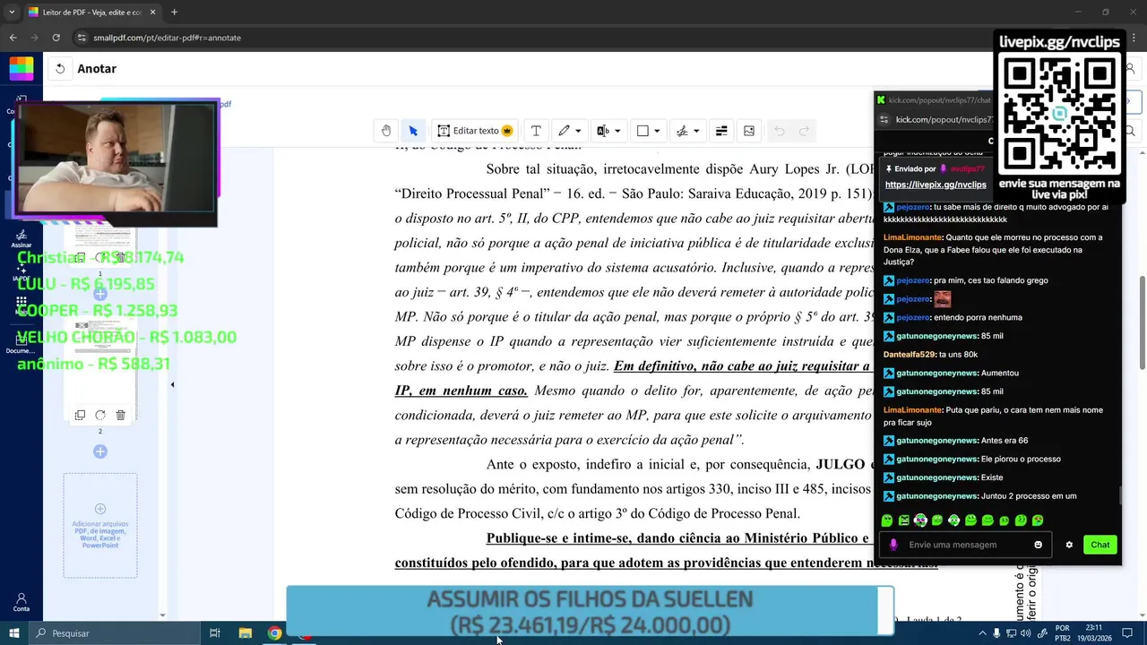Open the Windows Start menu
This screenshot has height=645, width=1147.
click(x=14, y=633)
